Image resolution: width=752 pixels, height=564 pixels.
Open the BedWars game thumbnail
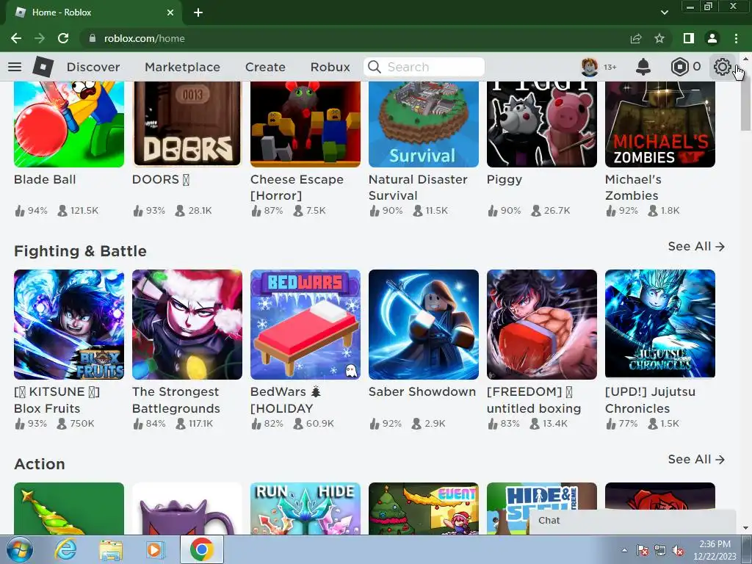(305, 325)
